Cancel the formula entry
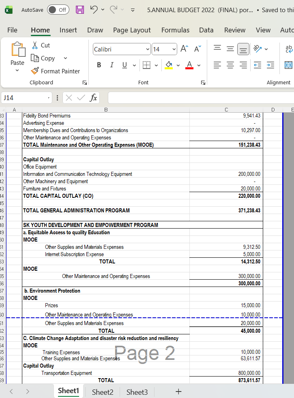Image resolution: width=294 pixels, height=398 pixels. pos(69,98)
